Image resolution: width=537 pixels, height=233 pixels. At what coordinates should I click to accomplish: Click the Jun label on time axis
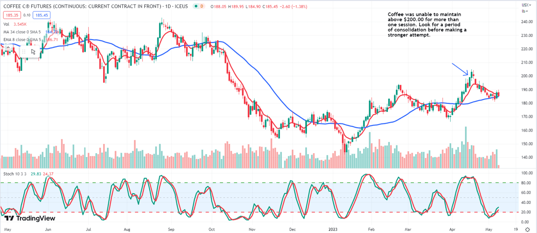[x=48, y=229]
